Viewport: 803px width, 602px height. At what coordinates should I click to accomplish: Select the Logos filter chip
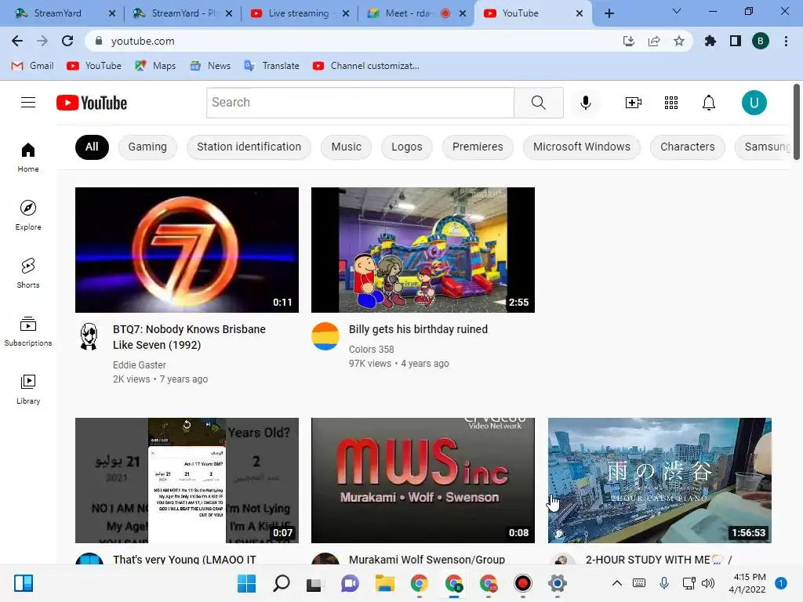coord(407,147)
